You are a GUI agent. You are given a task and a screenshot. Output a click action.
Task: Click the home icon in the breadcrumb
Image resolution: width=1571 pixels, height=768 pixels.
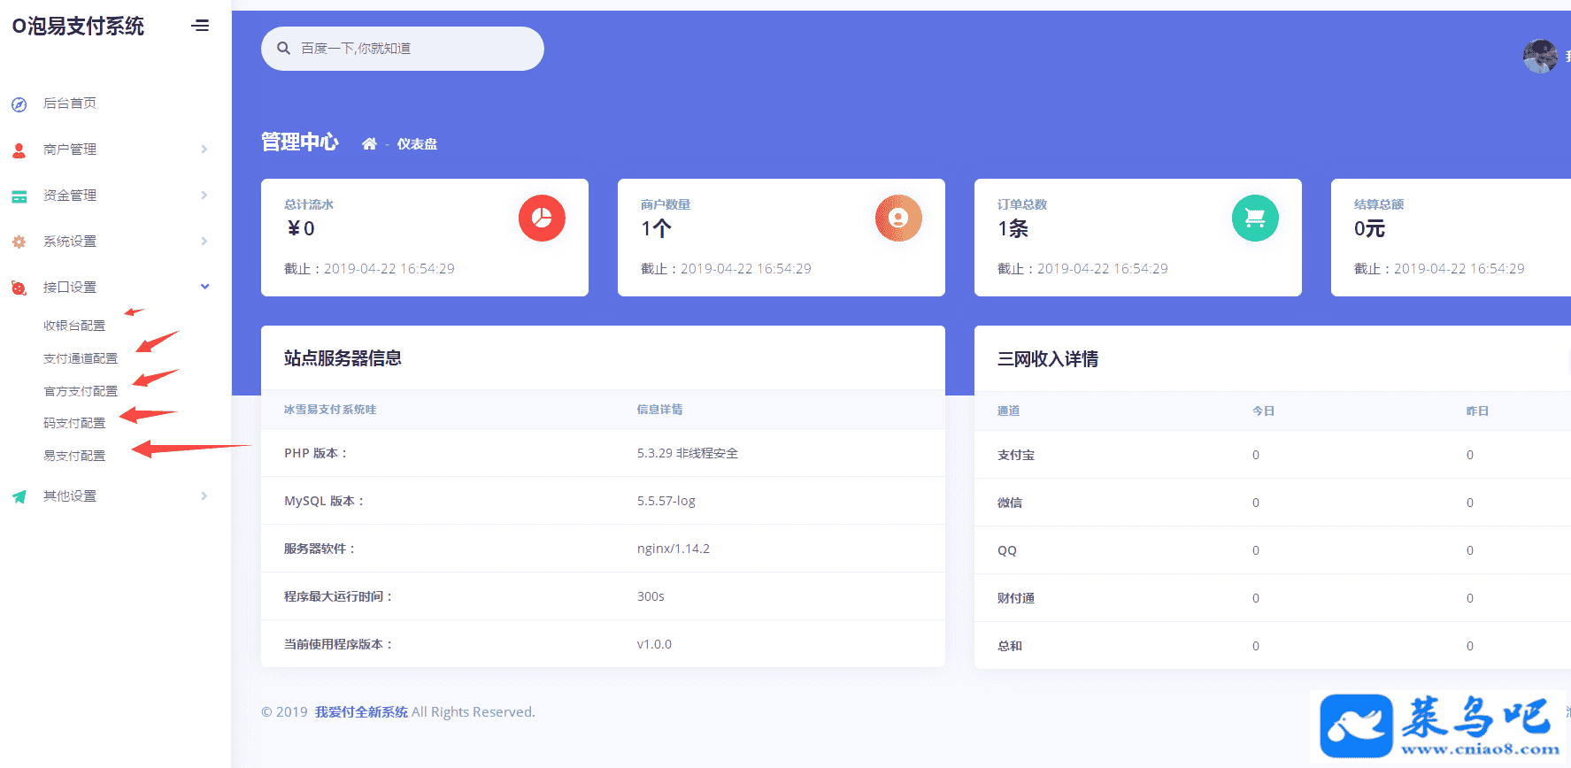click(369, 143)
